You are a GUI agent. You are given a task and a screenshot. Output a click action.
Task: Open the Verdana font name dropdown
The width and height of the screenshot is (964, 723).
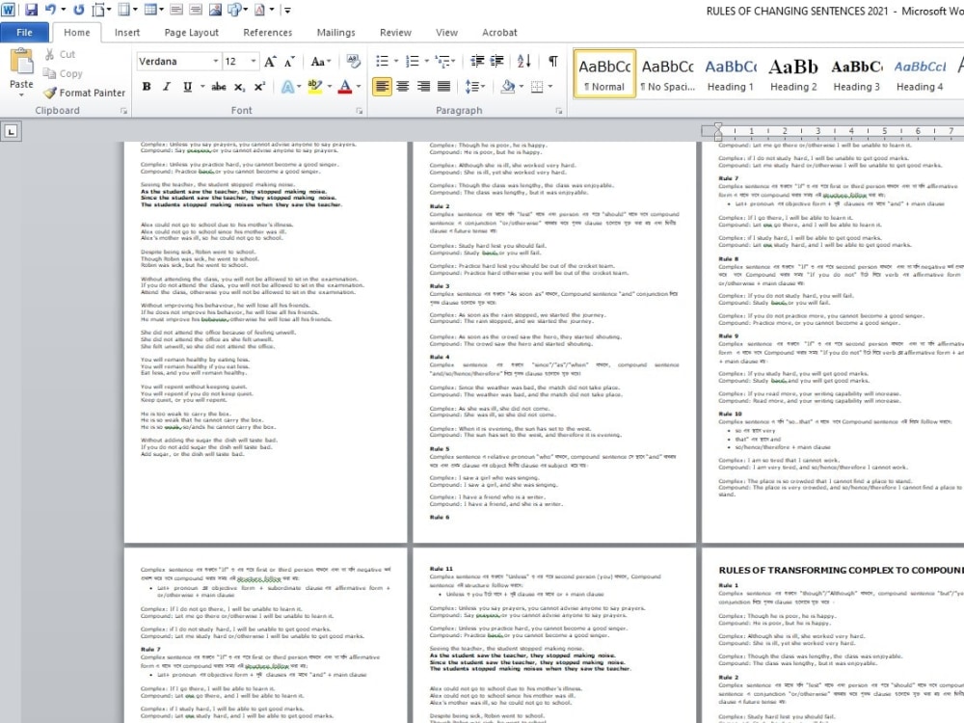216,62
